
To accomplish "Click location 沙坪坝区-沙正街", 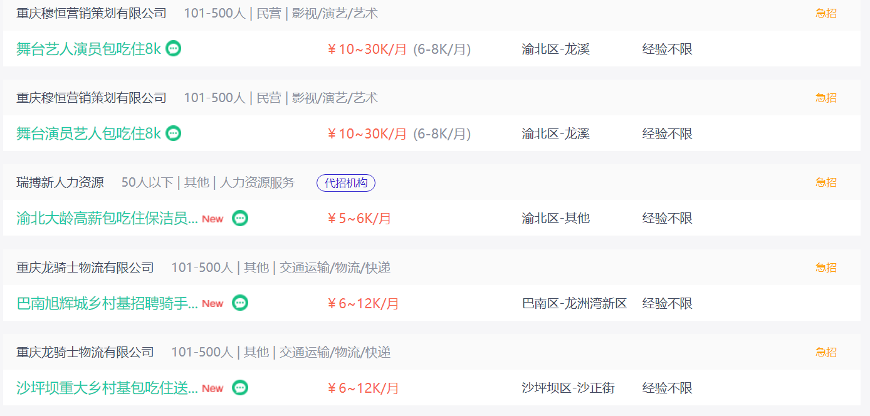I will [568, 388].
